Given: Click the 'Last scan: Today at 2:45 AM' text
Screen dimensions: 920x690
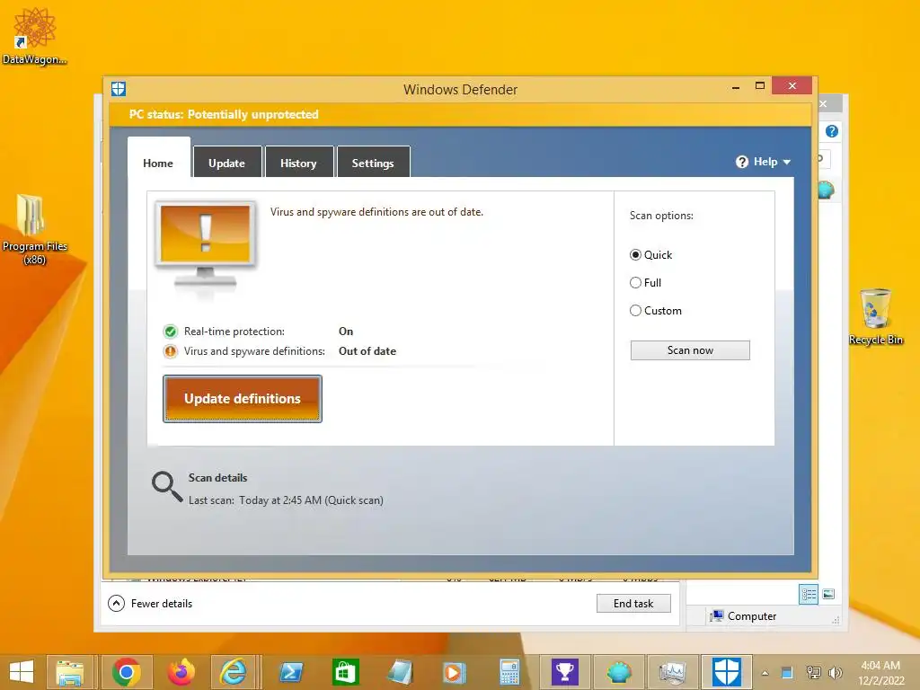Looking at the screenshot, I should (286, 500).
